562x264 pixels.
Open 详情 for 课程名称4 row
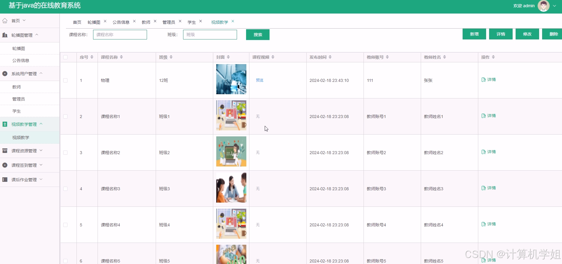point(489,224)
